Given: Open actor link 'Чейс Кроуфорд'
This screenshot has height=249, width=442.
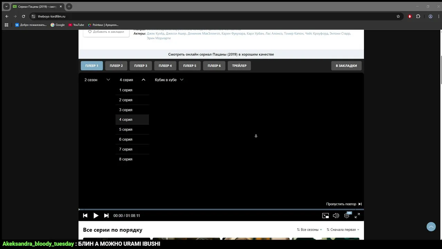Looking at the screenshot, I should (316, 34).
